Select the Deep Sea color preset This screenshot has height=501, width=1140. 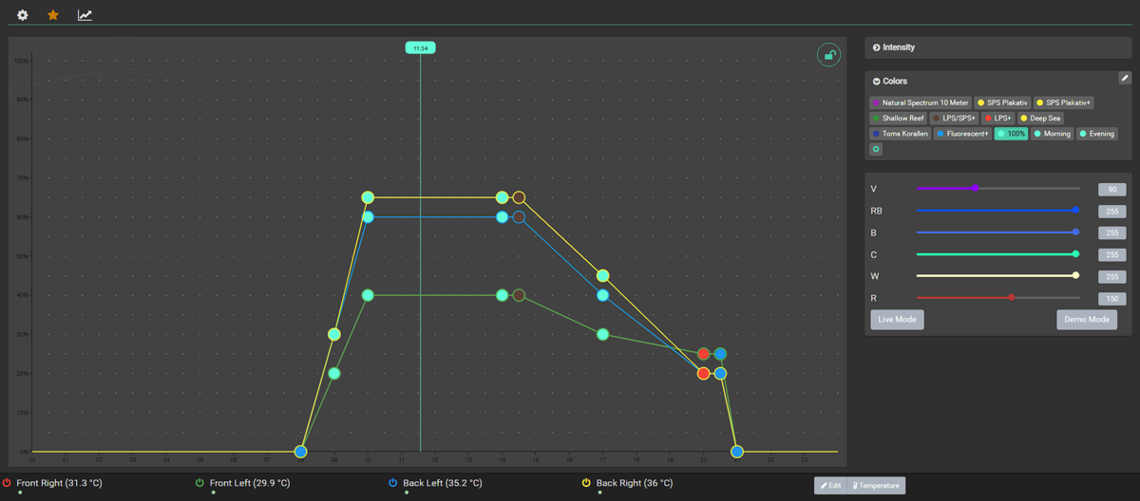1040,119
